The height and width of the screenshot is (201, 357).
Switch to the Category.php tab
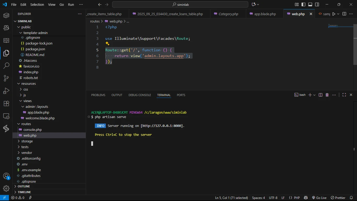click(x=228, y=14)
